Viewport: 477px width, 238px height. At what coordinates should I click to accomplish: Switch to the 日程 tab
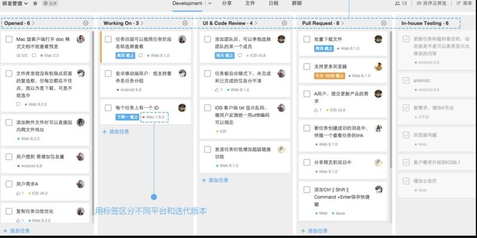click(x=274, y=4)
